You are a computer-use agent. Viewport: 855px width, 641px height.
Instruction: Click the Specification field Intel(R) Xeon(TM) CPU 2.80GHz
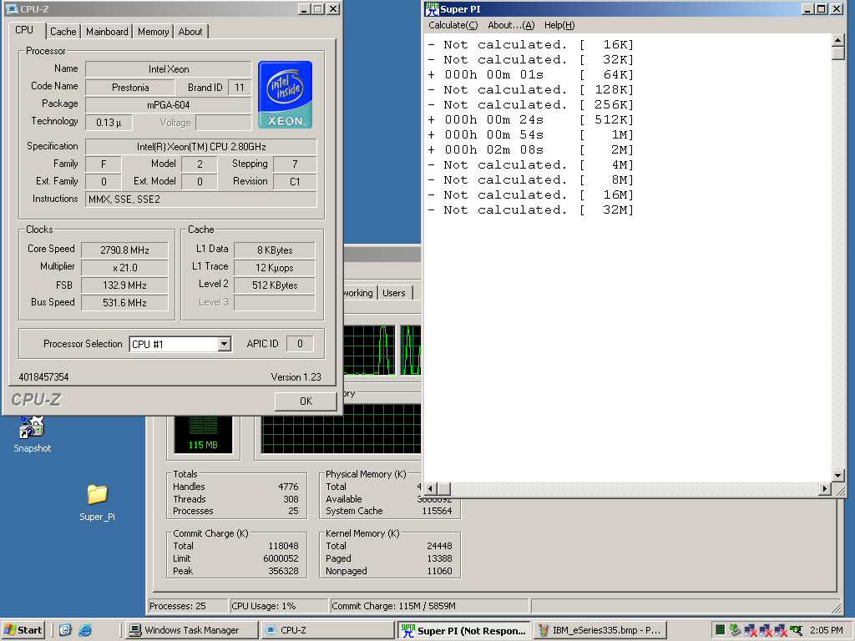pyautogui.click(x=201, y=147)
